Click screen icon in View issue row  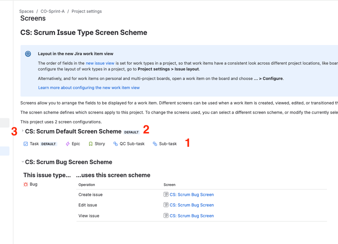pos(166,216)
